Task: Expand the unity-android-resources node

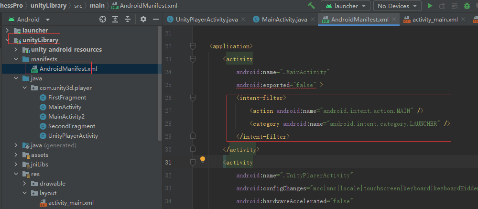Action: (16, 49)
